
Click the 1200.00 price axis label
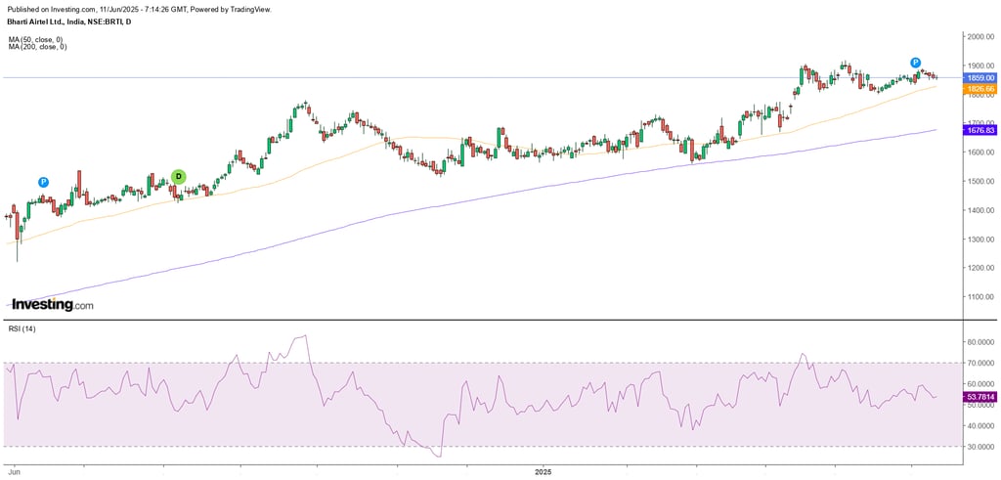tap(981, 268)
